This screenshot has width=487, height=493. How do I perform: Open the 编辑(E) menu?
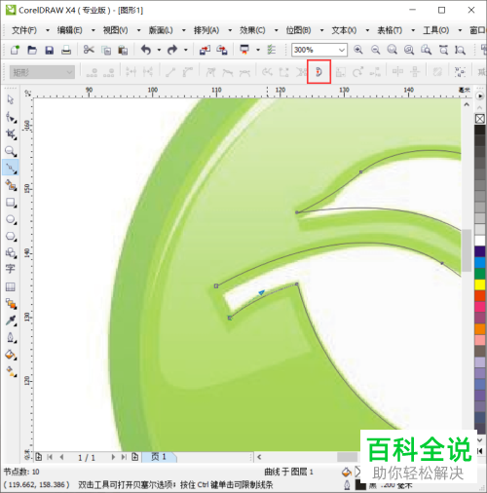coord(69,30)
